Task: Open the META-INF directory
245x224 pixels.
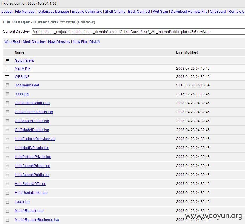Action: pos(23,69)
